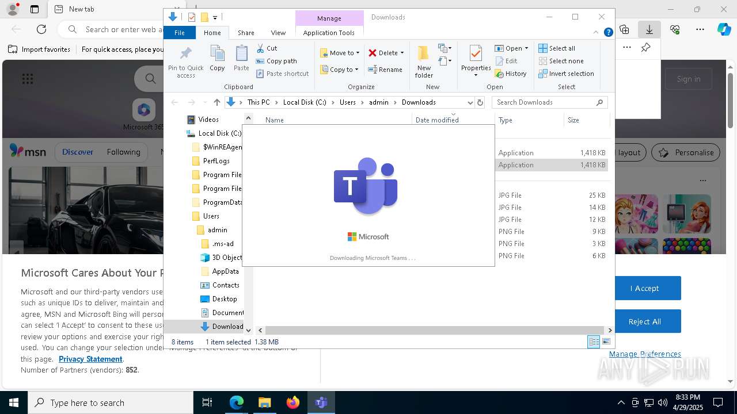
Task: Customize Quick Access Toolbar dropdown arrow
Action: tap(215, 17)
